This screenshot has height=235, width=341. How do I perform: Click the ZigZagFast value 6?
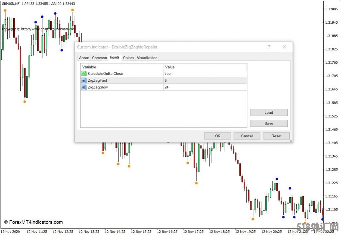pyautogui.click(x=205, y=80)
